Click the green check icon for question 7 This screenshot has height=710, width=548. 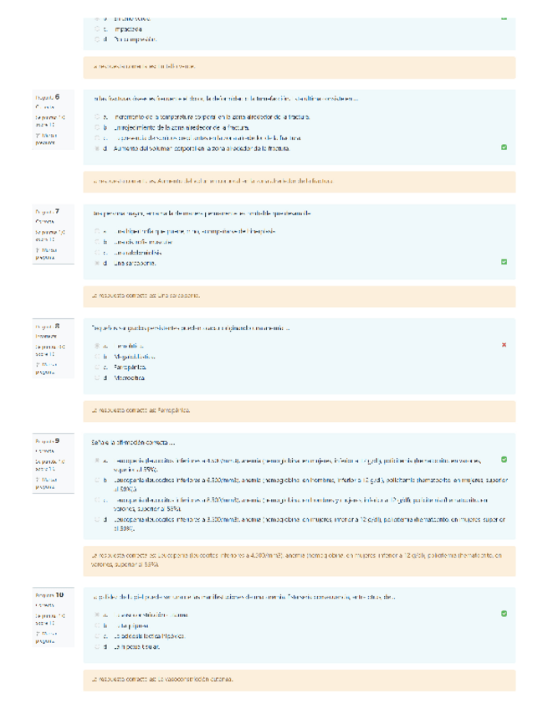point(504,262)
